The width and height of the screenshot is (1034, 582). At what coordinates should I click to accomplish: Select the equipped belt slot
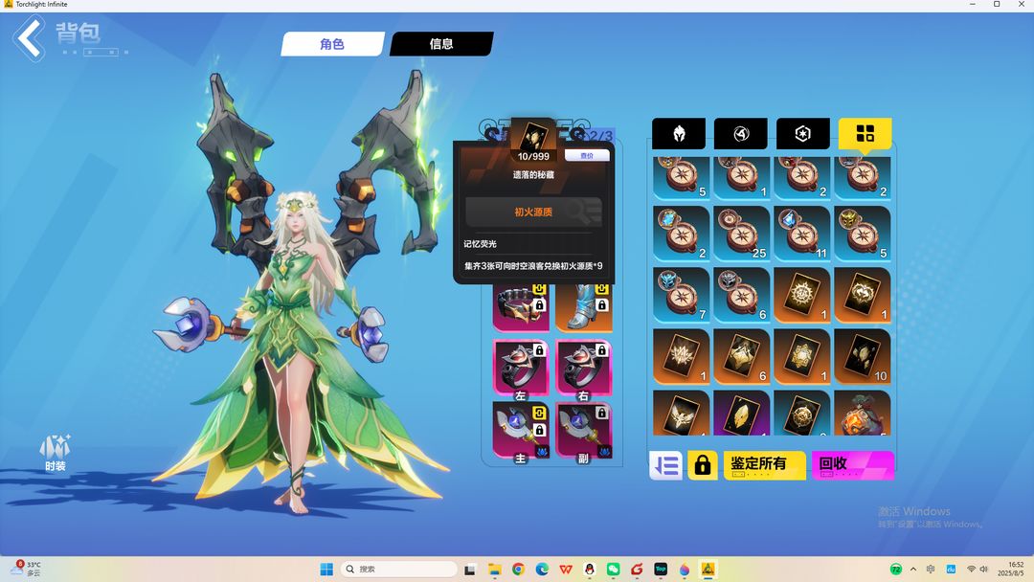(521, 308)
